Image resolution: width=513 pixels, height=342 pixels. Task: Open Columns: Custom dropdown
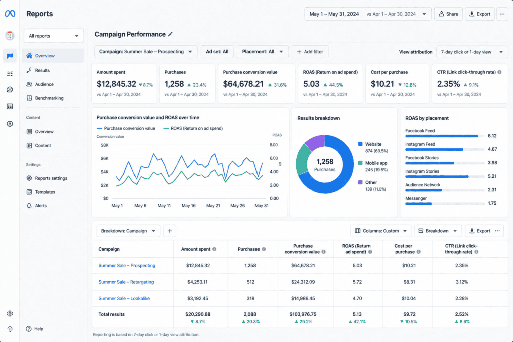click(x=381, y=231)
